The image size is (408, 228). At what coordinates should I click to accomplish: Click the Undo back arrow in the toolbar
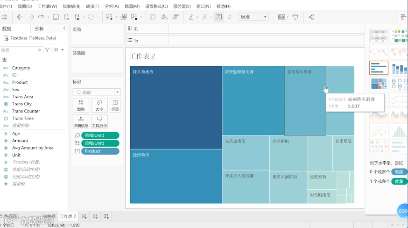[x=20, y=17]
